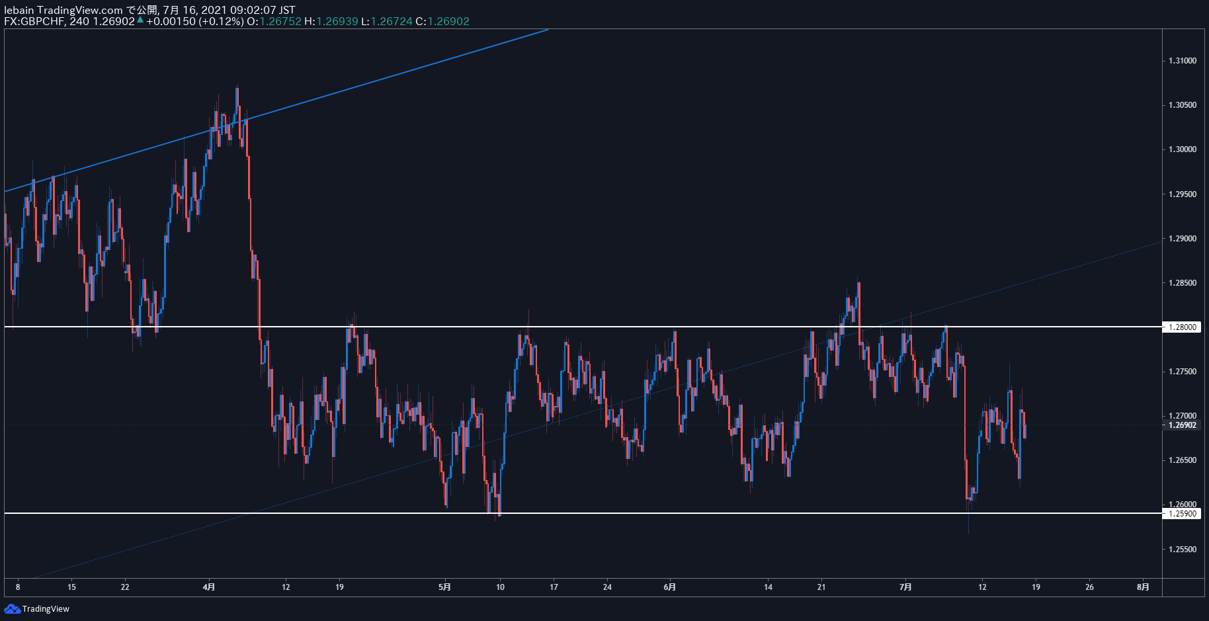This screenshot has width=1209, height=621.
Task: Click the 1.28000 horizontal line price tag
Action: 1182,327
